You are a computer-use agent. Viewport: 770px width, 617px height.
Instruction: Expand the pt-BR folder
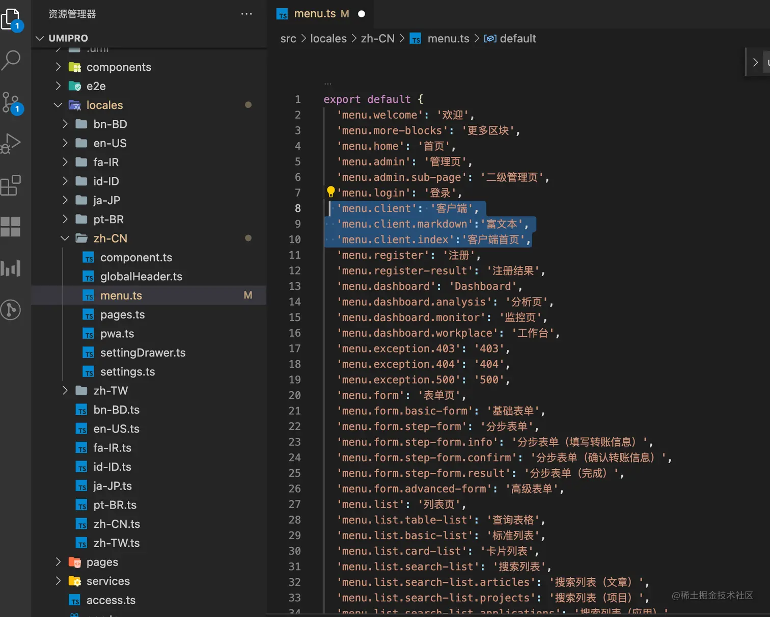pos(65,219)
